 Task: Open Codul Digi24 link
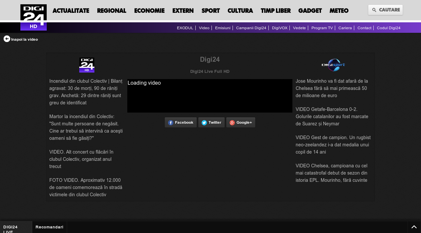[388, 28]
